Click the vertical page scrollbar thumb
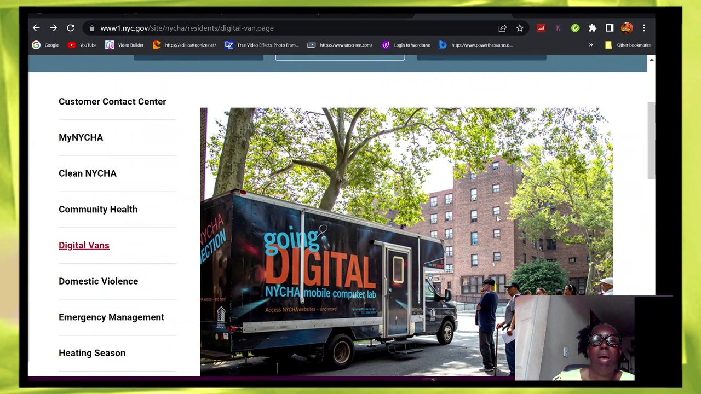The image size is (701, 394). pos(651,140)
